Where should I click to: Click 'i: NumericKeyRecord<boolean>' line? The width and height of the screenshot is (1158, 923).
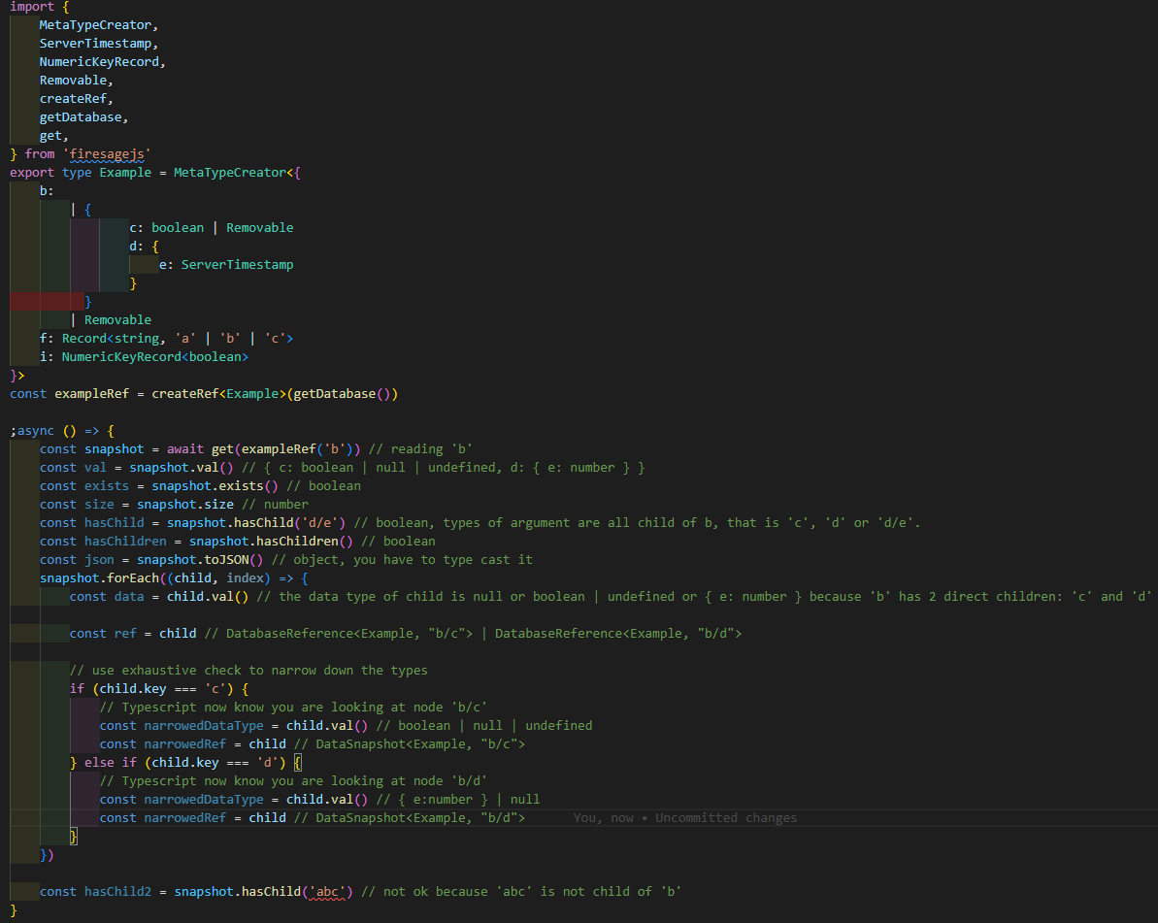click(144, 357)
